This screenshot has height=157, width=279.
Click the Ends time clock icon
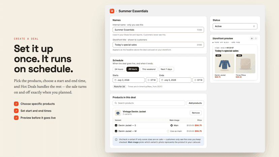point(195,80)
